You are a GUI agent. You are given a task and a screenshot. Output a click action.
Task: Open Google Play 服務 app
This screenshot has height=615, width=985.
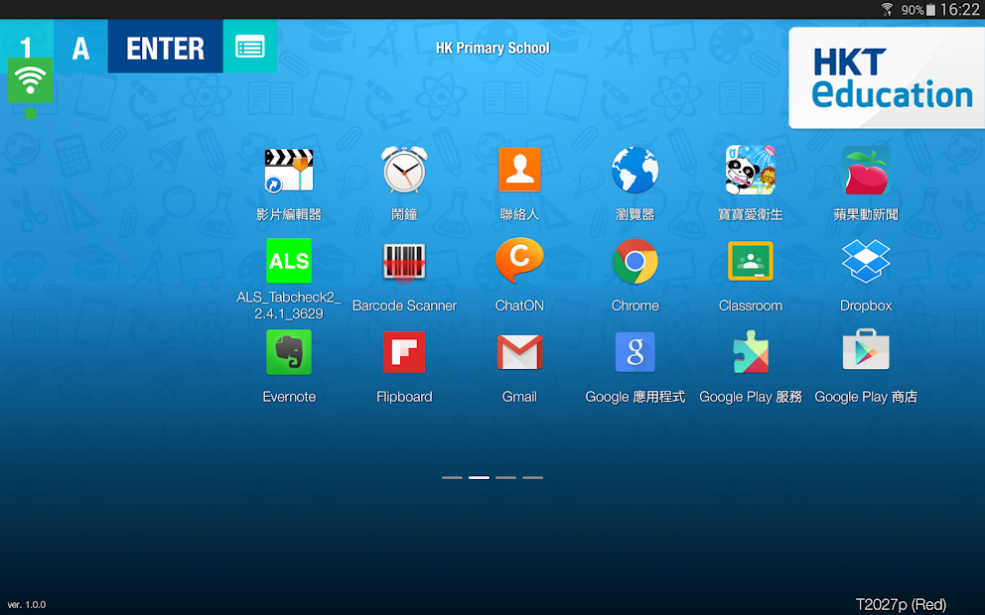(751, 352)
